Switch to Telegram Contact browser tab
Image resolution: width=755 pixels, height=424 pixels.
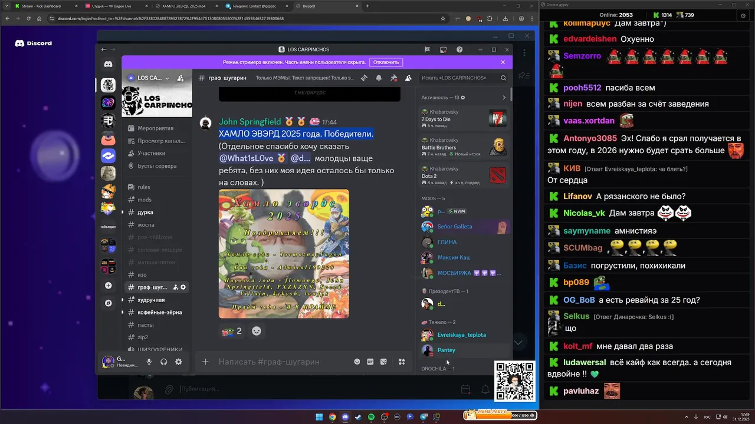point(257,6)
